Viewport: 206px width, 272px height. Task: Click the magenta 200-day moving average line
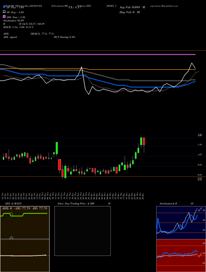click(98, 54)
